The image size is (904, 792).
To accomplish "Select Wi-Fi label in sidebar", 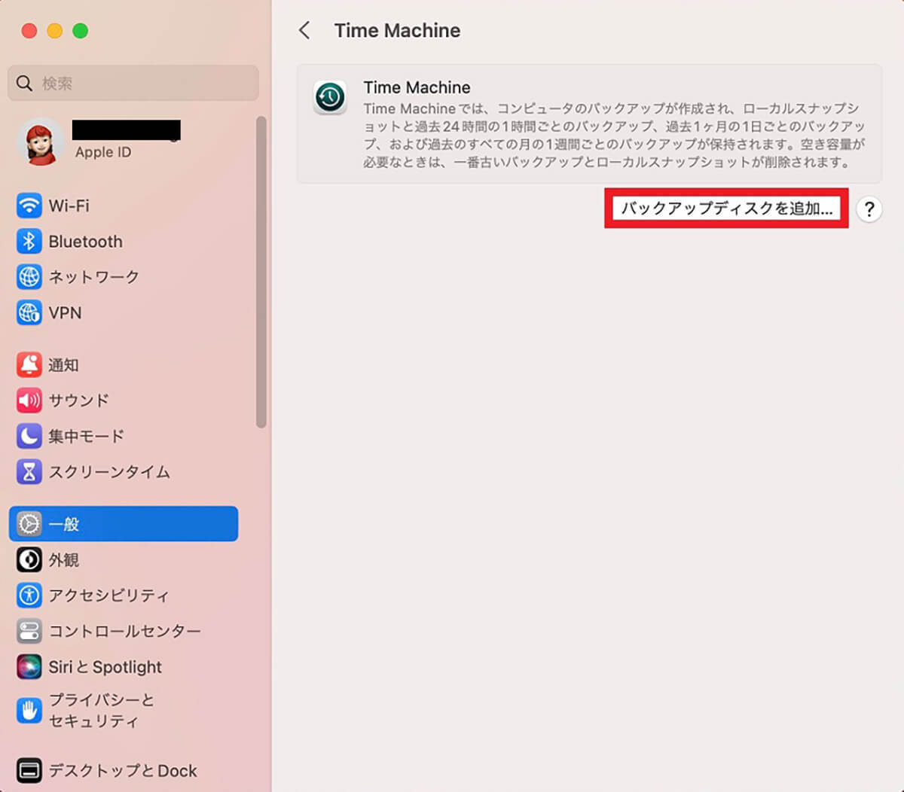I will (69, 206).
